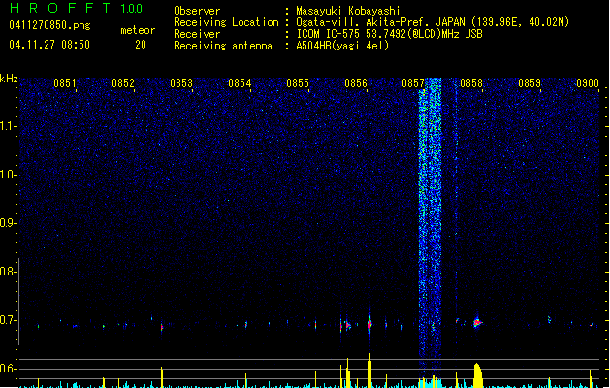Click time marker 0900
The image size is (610, 388).
tap(588, 83)
